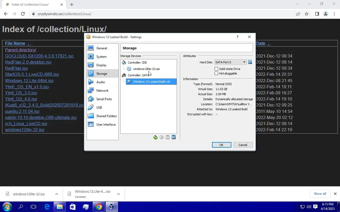The height and width of the screenshot is (212, 340).
Task: Confirm settings with the OK button
Action: 222,145
